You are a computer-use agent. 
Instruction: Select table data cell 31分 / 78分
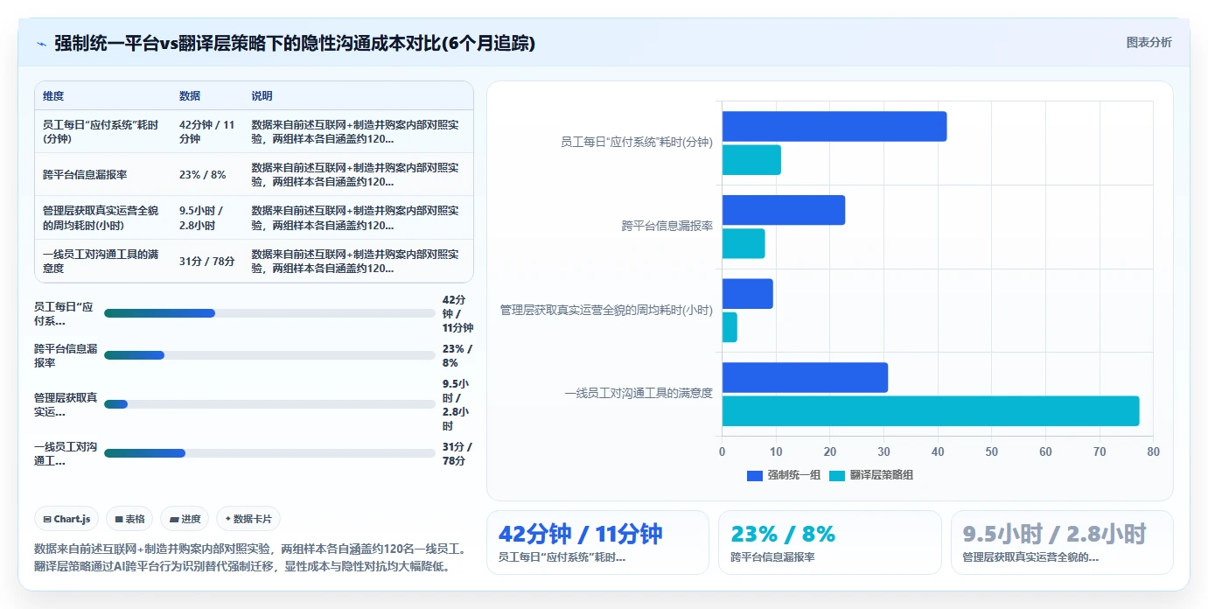coord(208,261)
